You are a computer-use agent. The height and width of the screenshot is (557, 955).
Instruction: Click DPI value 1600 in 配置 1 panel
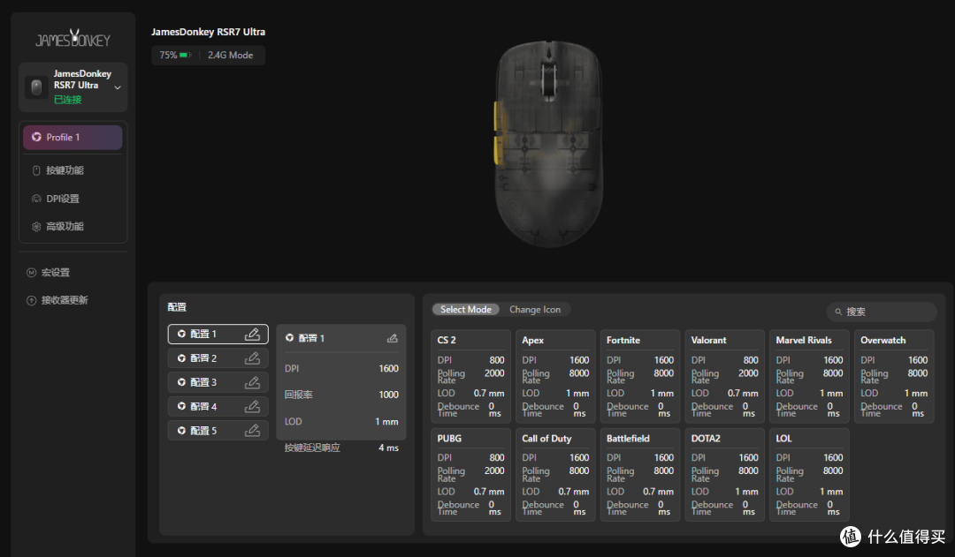[x=388, y=368]
